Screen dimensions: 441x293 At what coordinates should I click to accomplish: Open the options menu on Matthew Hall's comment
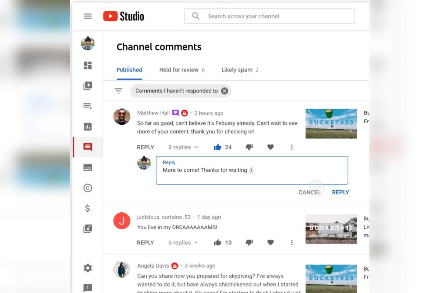[x=291, y=147]
